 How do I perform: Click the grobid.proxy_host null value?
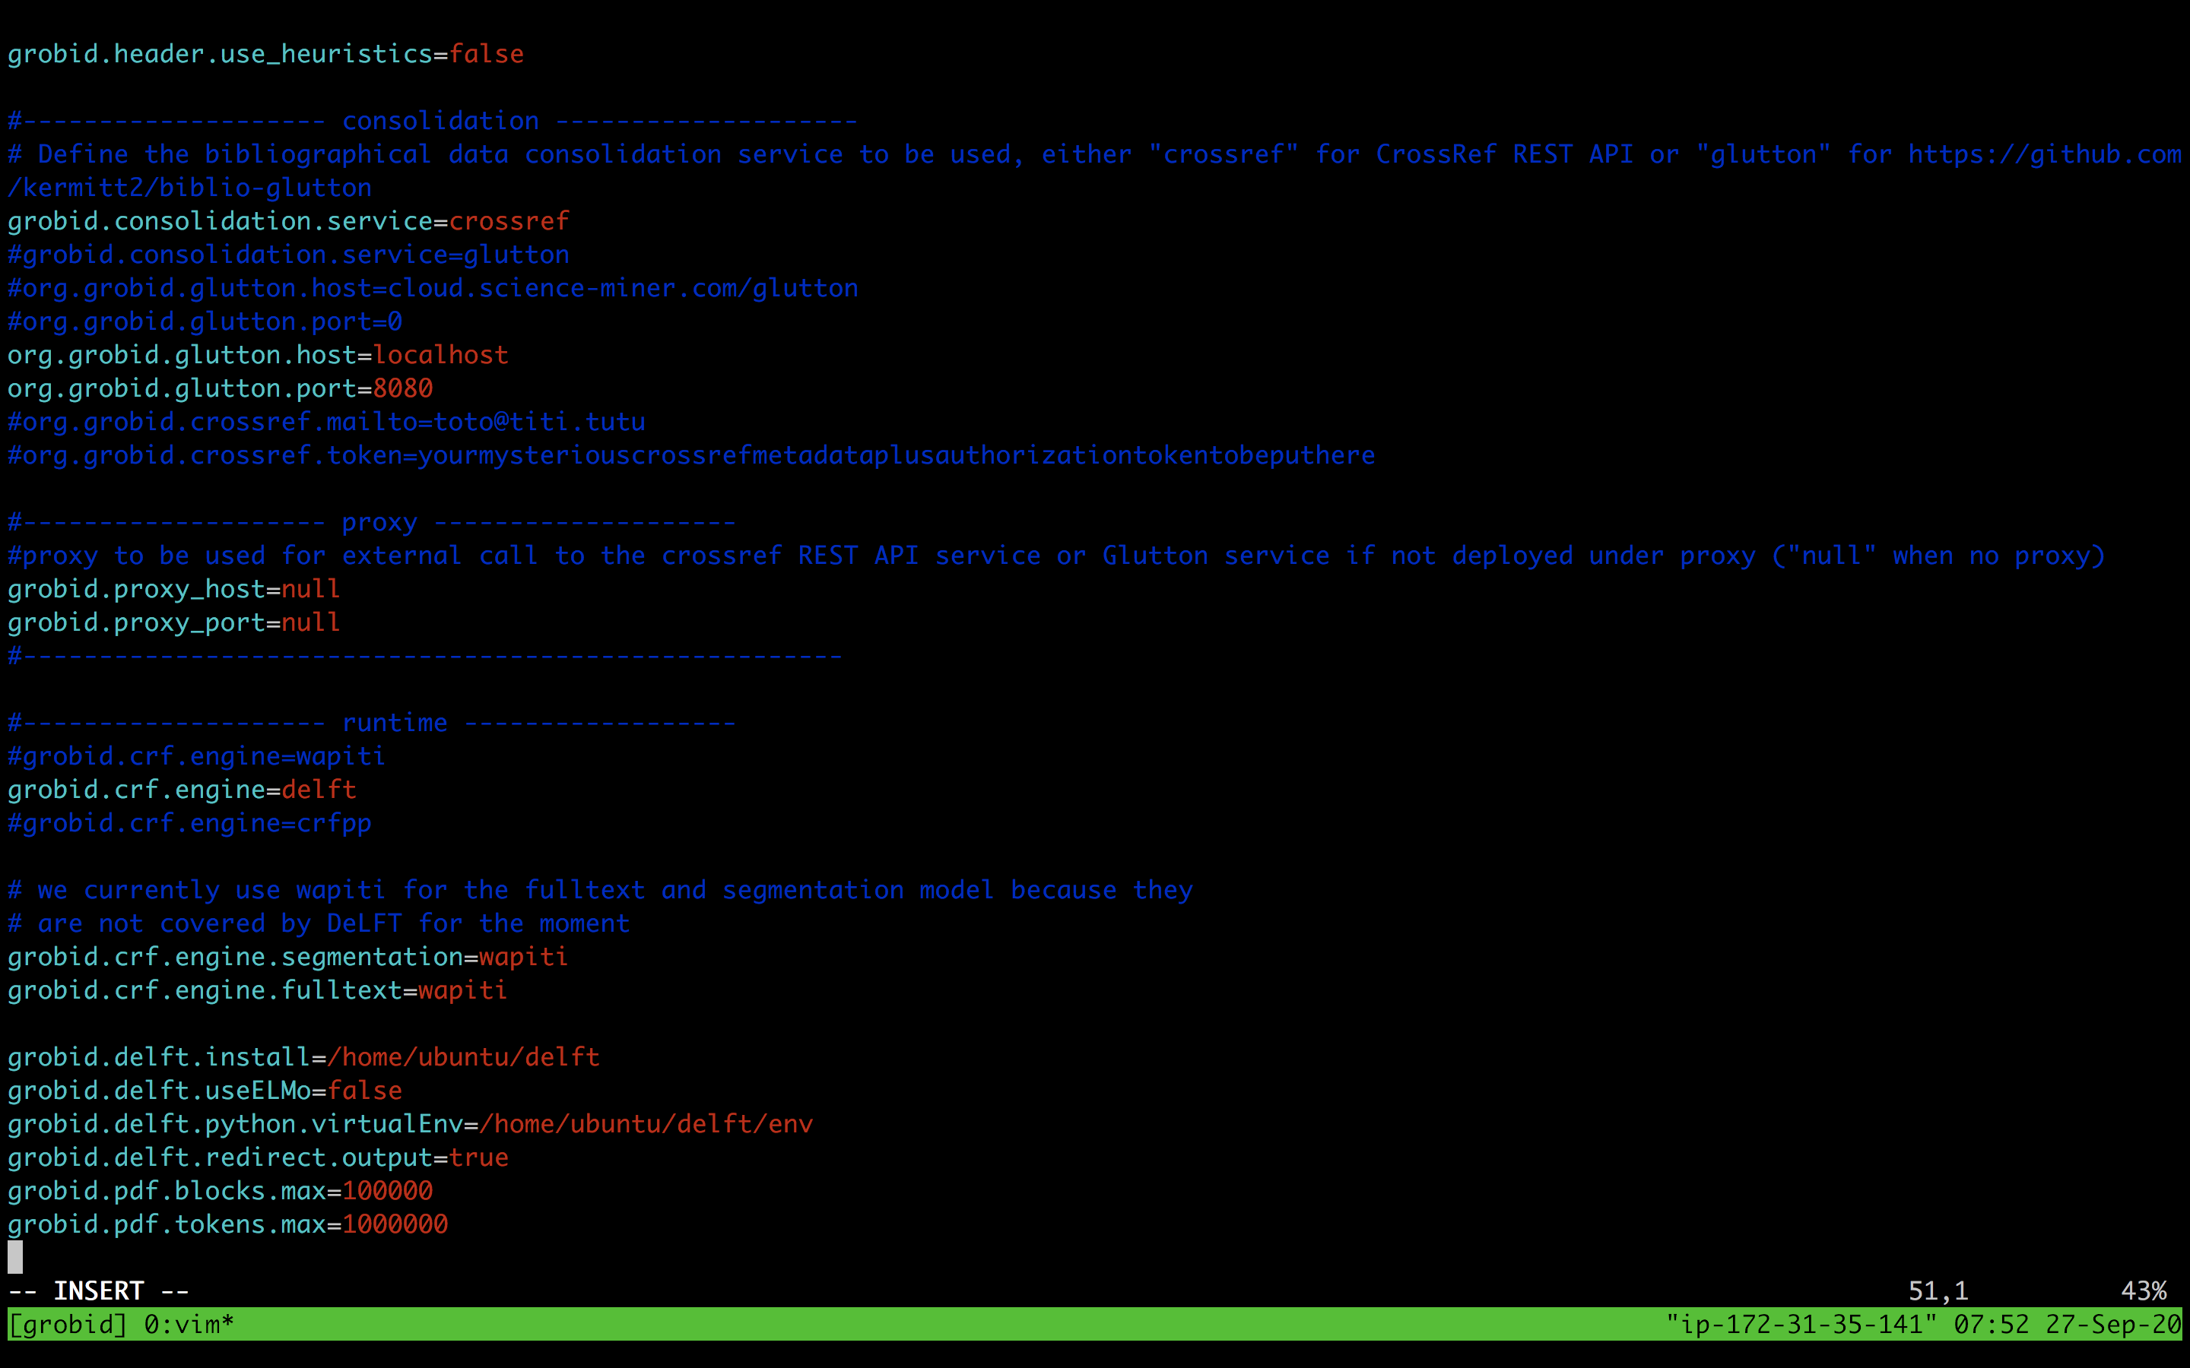(x=309, y=589)
